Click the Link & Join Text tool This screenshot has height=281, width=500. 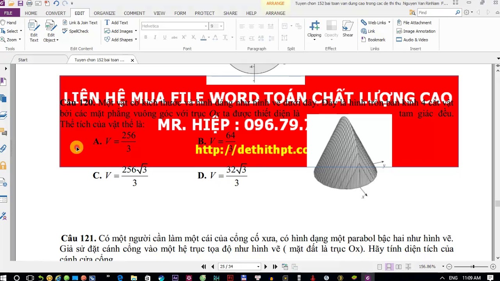[x=80, y=23]
